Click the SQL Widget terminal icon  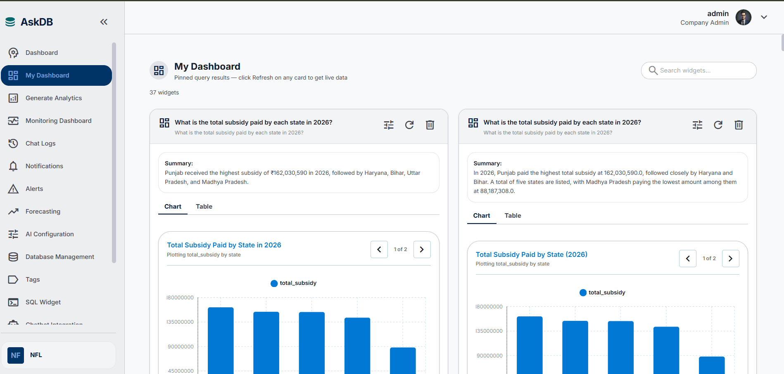pyautogui.click(x=13, y=302)
